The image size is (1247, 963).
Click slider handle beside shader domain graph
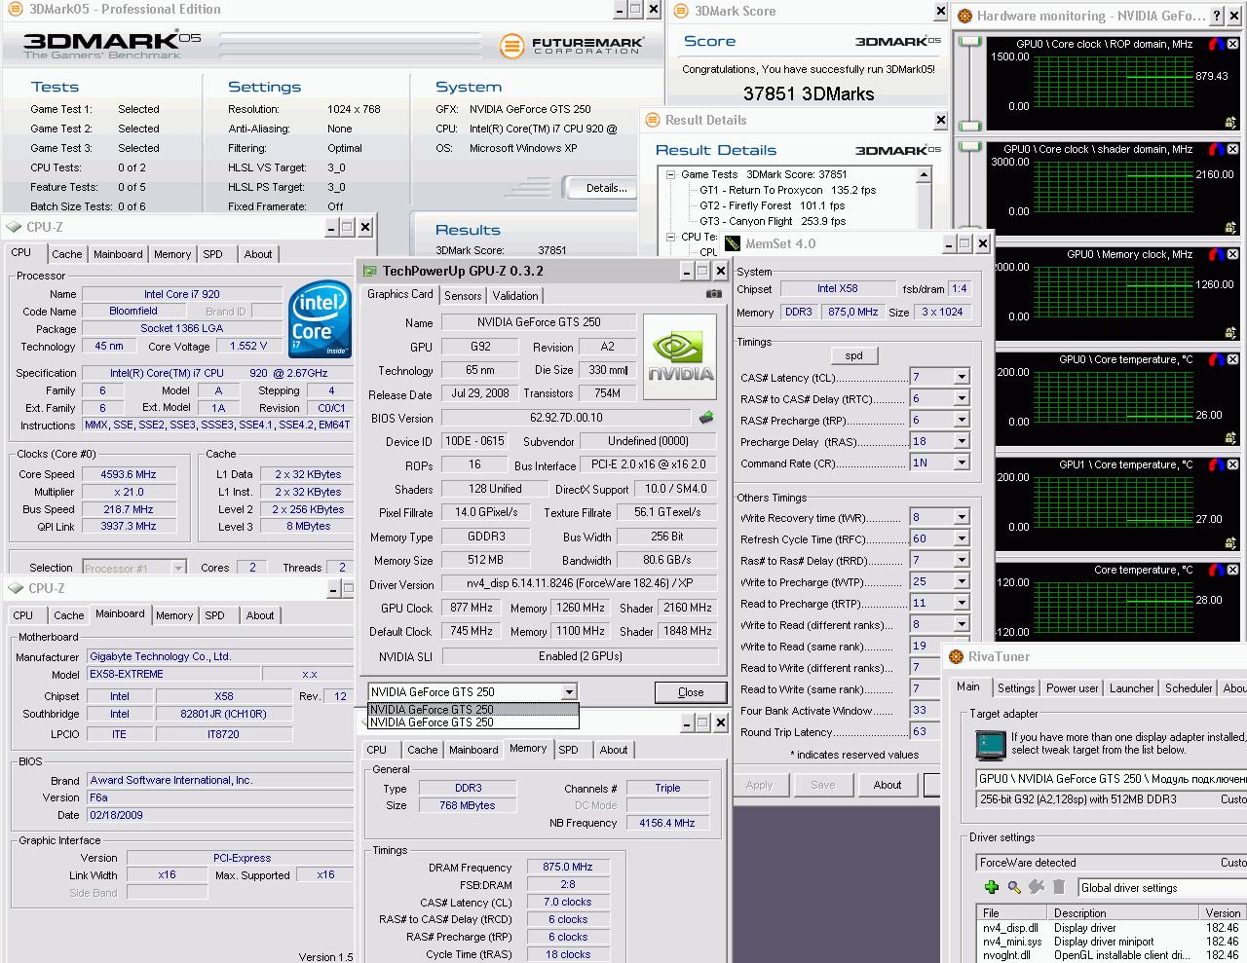pos(969,147)
